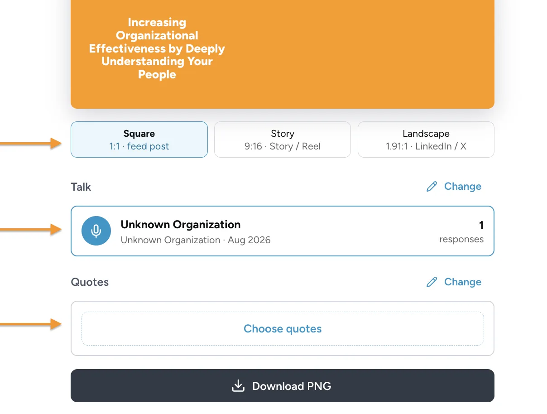Click 'Unknown Organization · Aug 2026' subtitle
Viewport: 547px width, 414px height.
[196, 240]
